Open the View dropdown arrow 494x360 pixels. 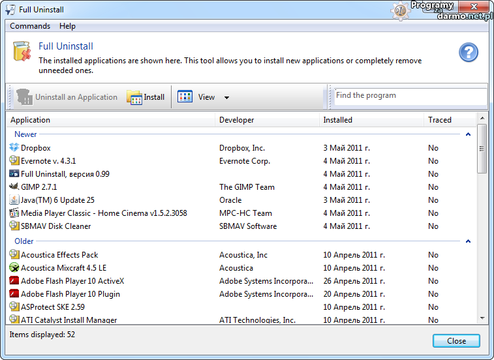point(226,98)
